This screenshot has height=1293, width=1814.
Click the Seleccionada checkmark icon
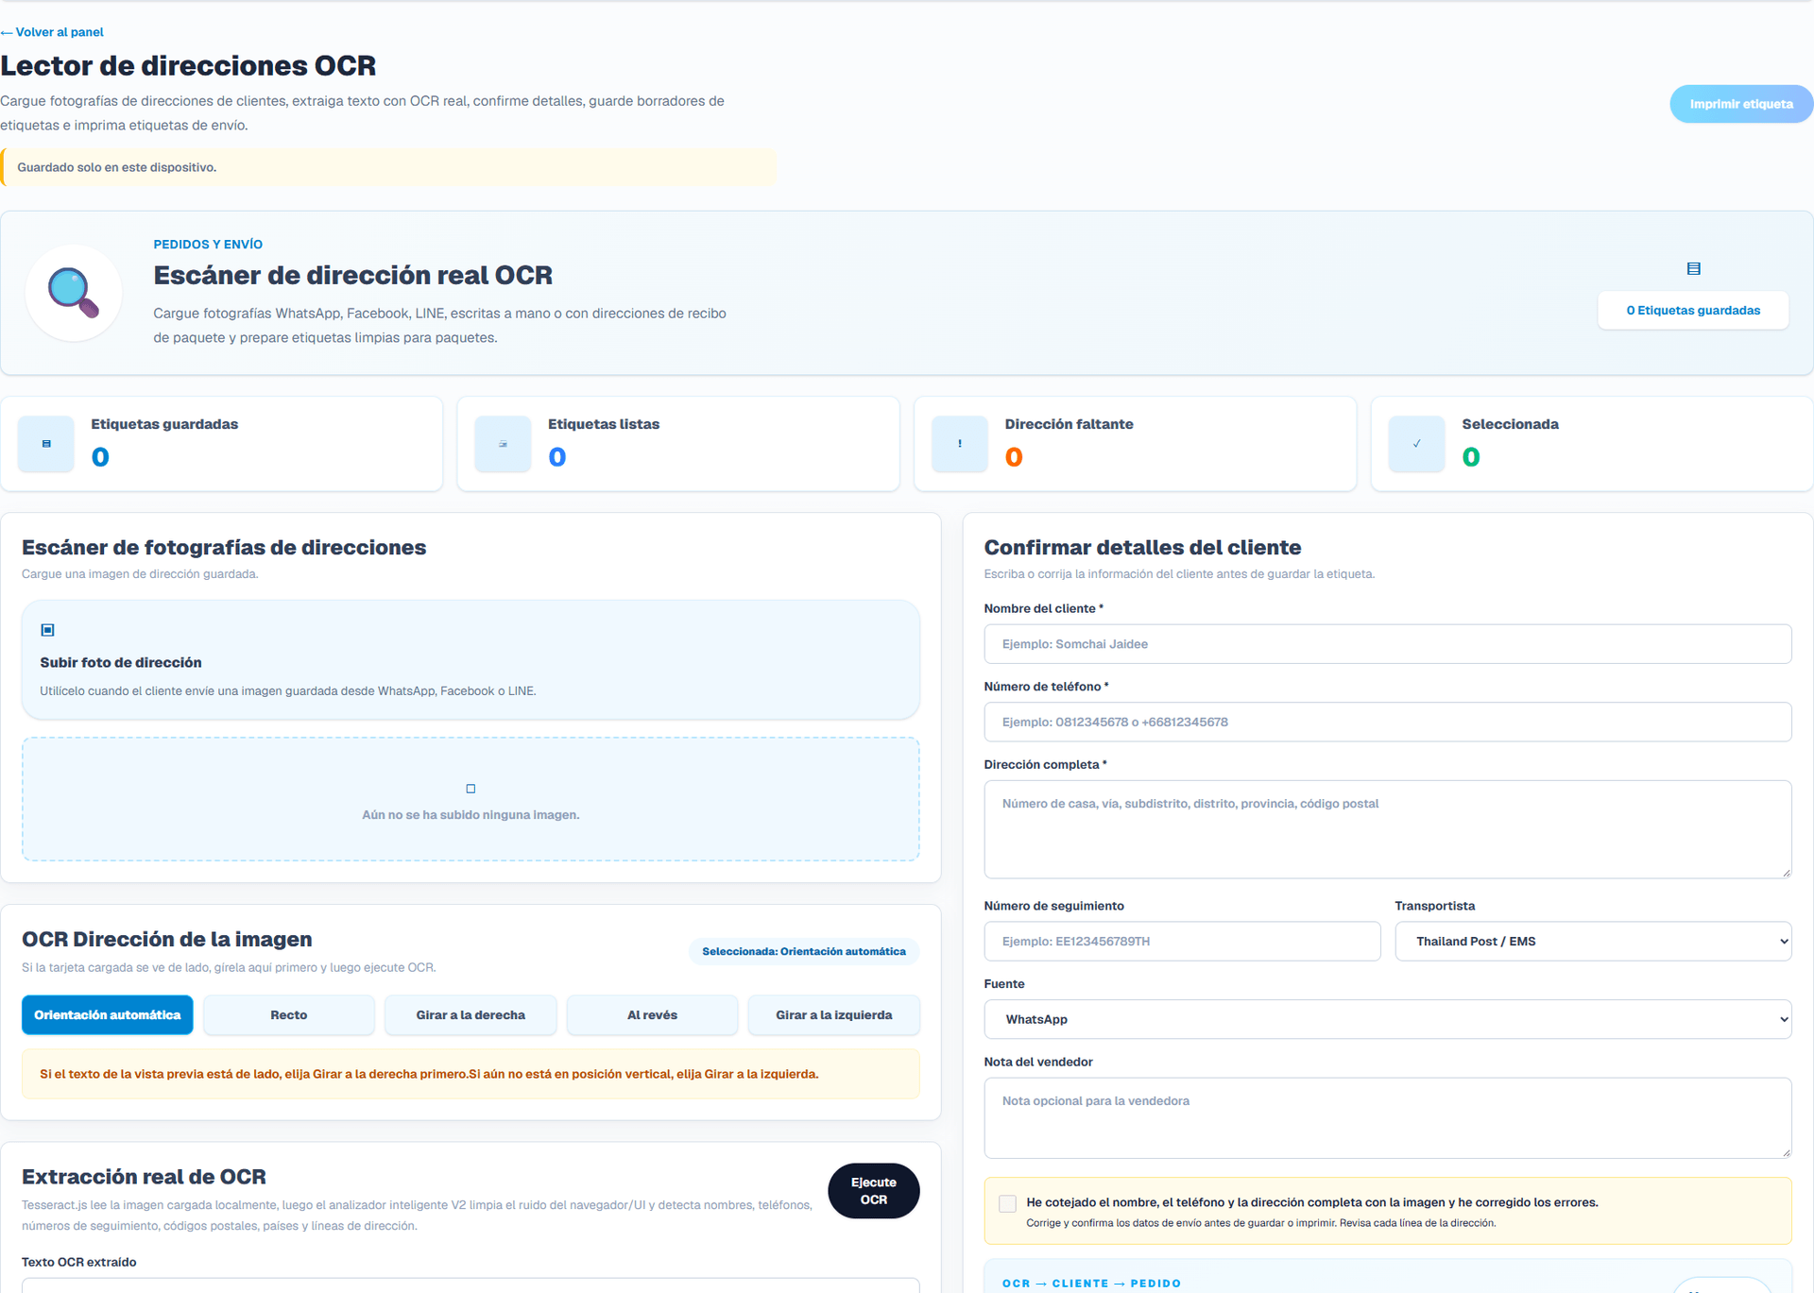pos(1416,444)
